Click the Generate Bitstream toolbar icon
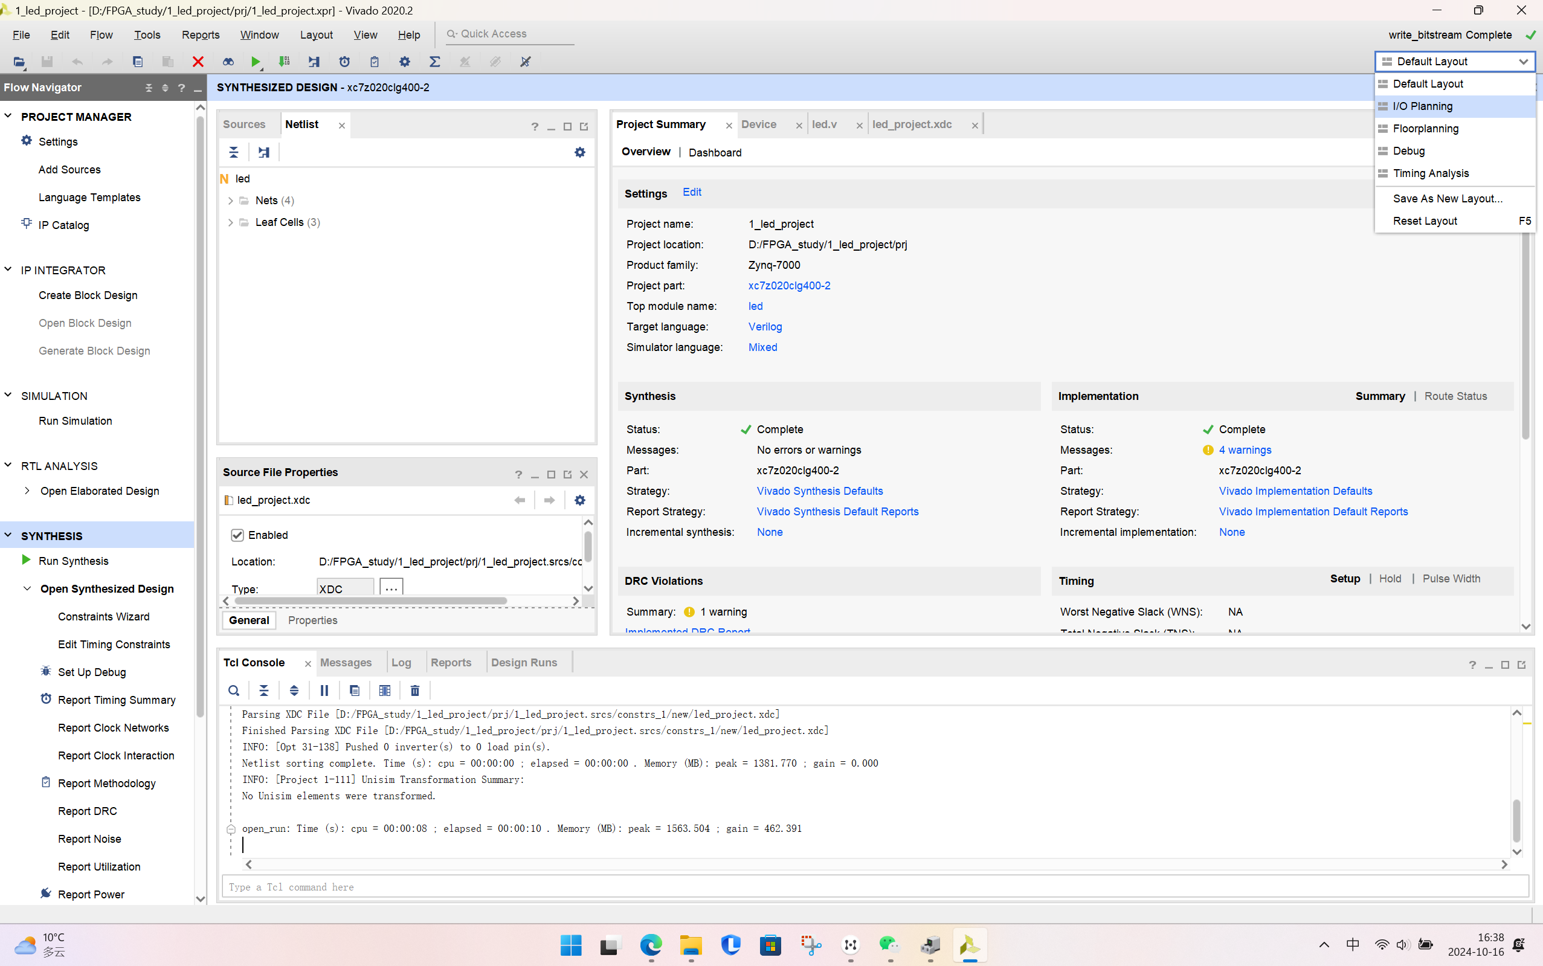Viewport: 1543px width, 966px height. pyautogui.click(x=285, y=62)
